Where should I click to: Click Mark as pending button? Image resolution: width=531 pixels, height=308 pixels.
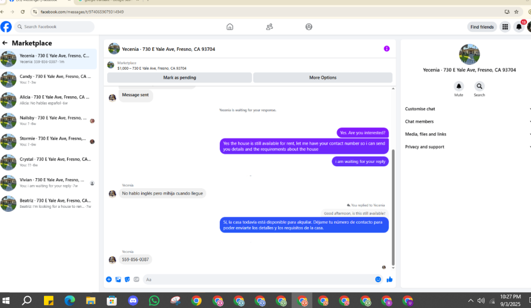179,77
